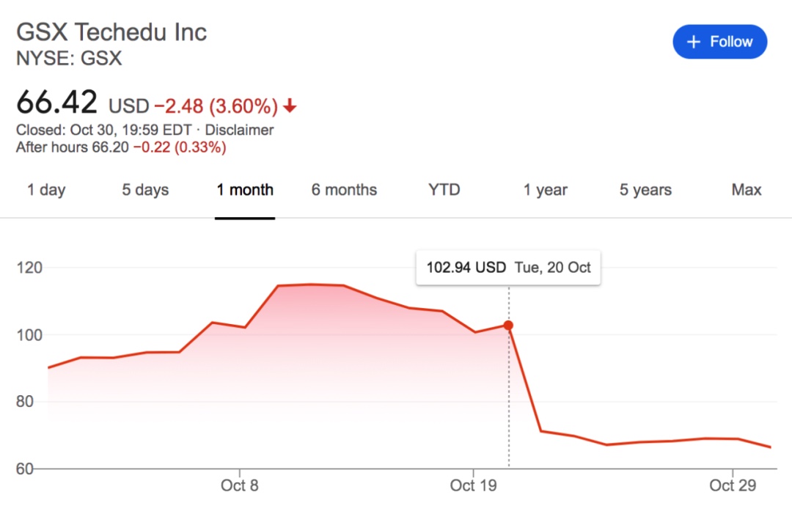Open the Disclaimer link
The height and width of the screenshot is (514, 792).
tap(239, 131)
